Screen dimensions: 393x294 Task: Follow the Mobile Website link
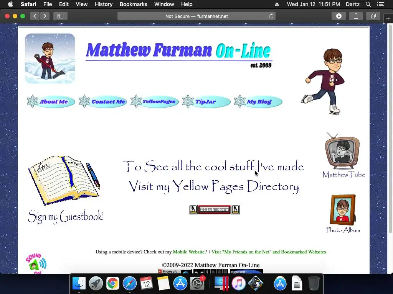tap(189, 252)
